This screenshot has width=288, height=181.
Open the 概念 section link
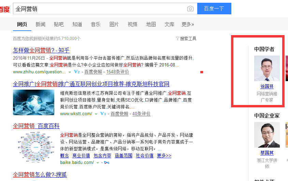pyautogui.click(x=64, y=155)
